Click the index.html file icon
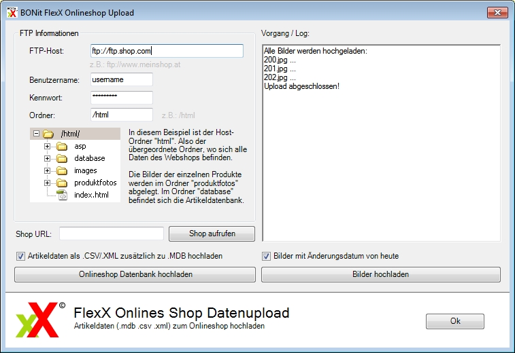The width and height of the screenshot is (515, 353). 62,195
